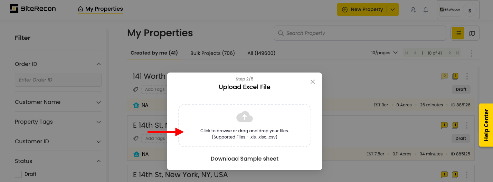Click the 141 Worth property title
The height and width of the screenshot is (182, 493).
(x=149, y=76)
